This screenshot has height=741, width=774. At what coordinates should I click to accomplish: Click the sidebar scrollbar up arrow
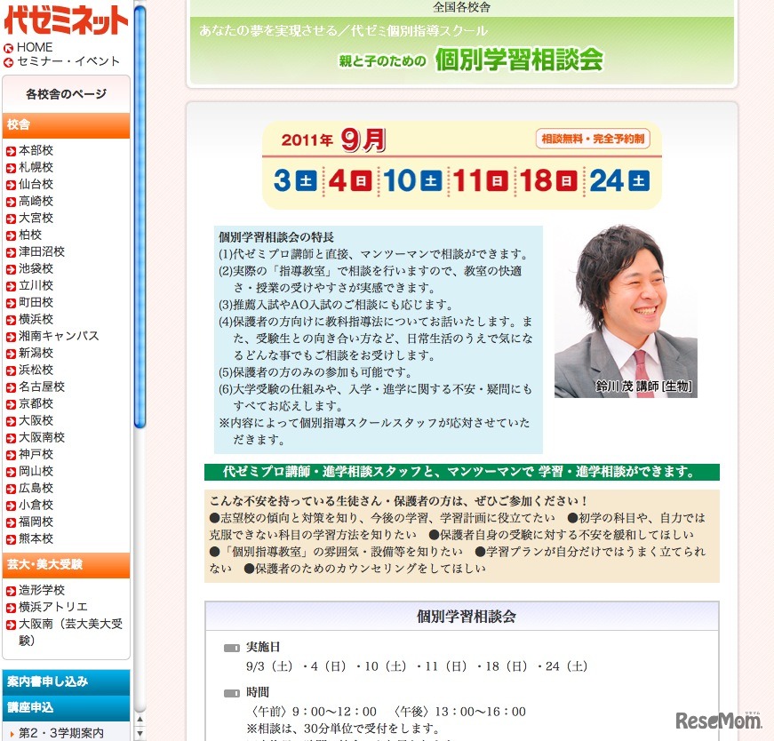[140, 720]
